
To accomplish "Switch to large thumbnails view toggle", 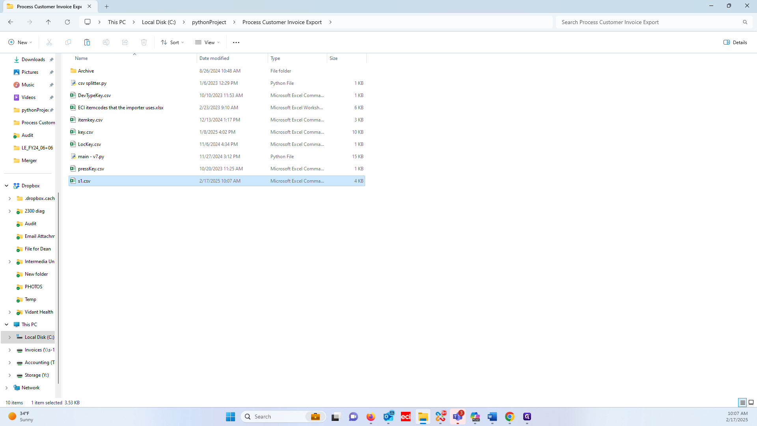I will point(751,402).
